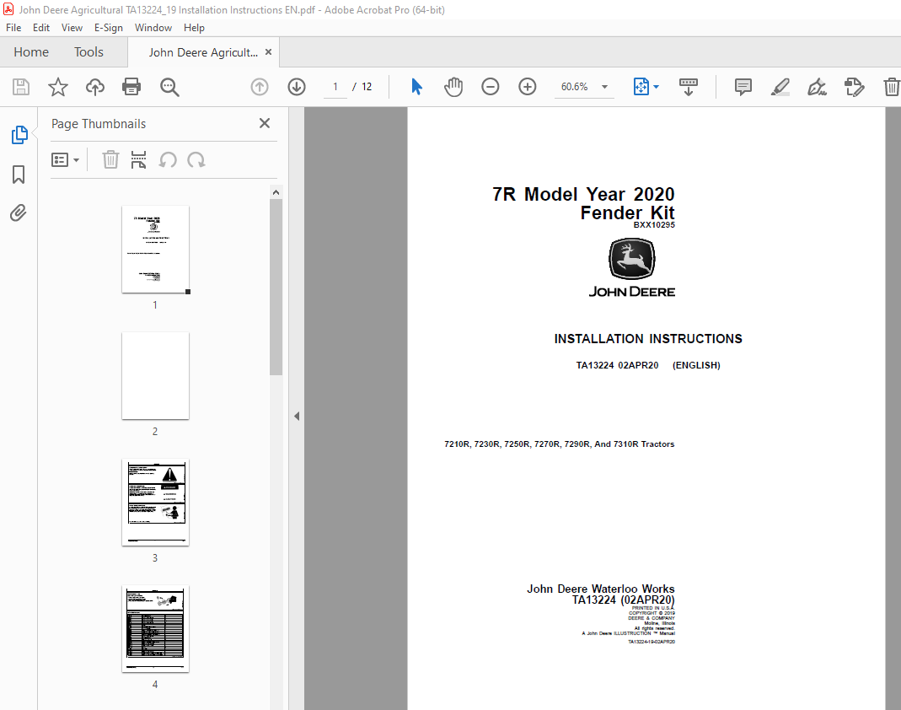Rotate page counterclockwise
Image resolution: width=901 pixels, height=710 pixels.
[168, 160]
